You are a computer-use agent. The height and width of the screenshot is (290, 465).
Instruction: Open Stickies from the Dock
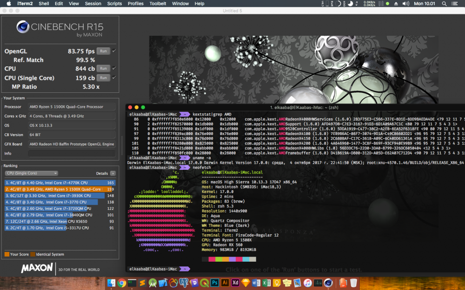click(287, 283)
